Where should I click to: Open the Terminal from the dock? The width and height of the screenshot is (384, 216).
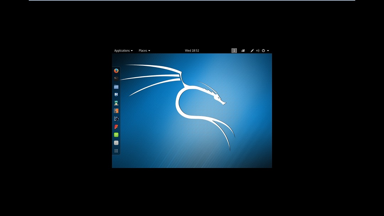click(x=116, y=78)
